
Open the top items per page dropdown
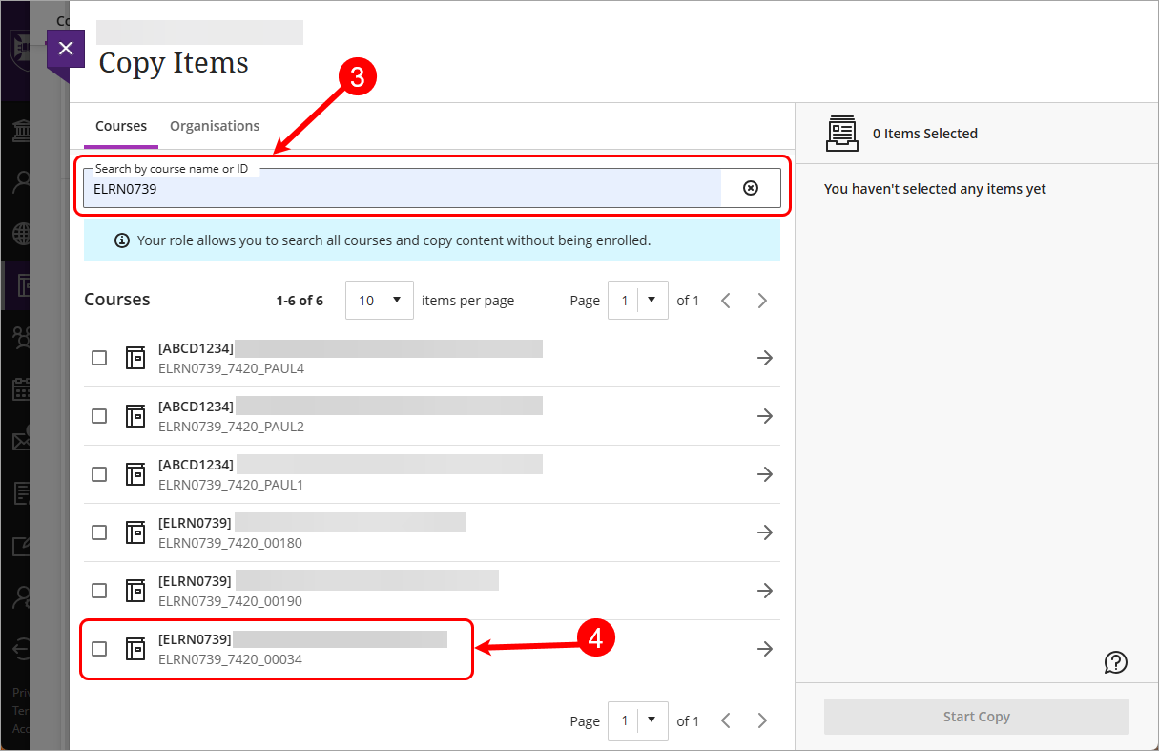click(x=380, y=301)
